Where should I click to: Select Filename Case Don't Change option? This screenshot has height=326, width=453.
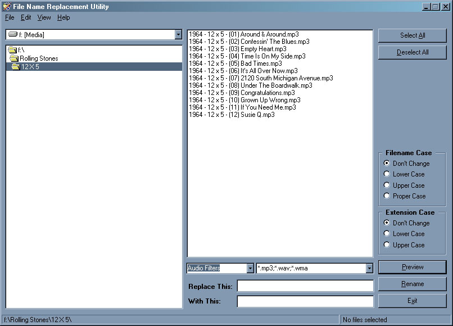(387, 163)
